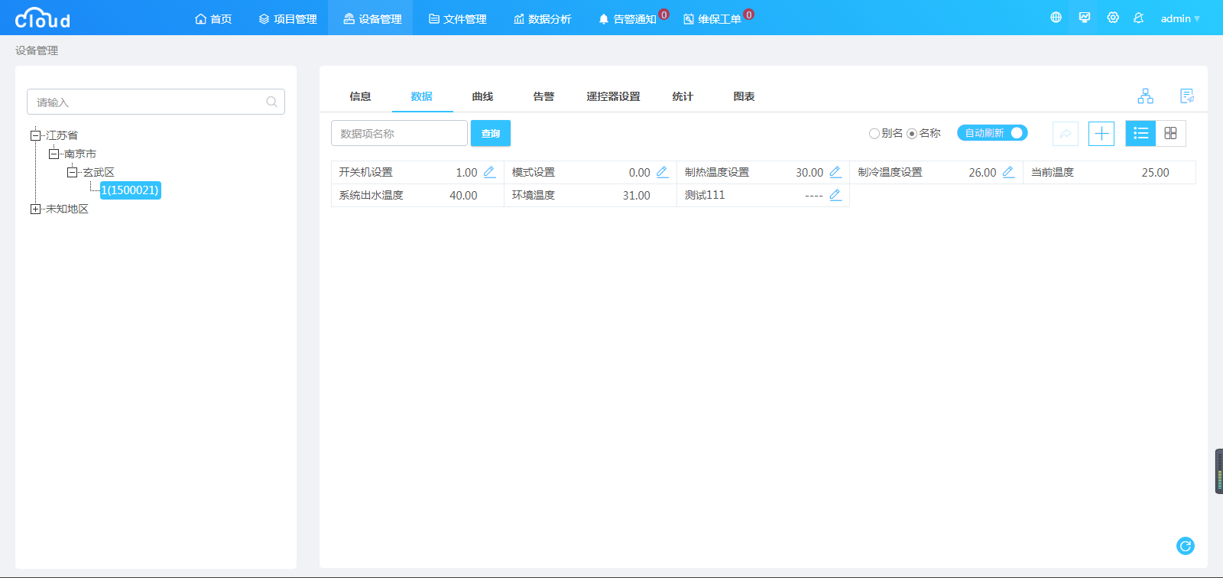Image resolution: width=1223 pixels, height=578 pixels.
Task: Click the topology network icon
Action: [x=1145, y=96]
